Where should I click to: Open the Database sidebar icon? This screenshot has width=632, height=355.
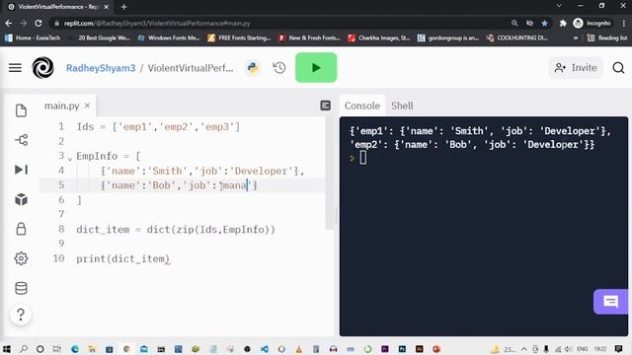(x=21, y=288)
